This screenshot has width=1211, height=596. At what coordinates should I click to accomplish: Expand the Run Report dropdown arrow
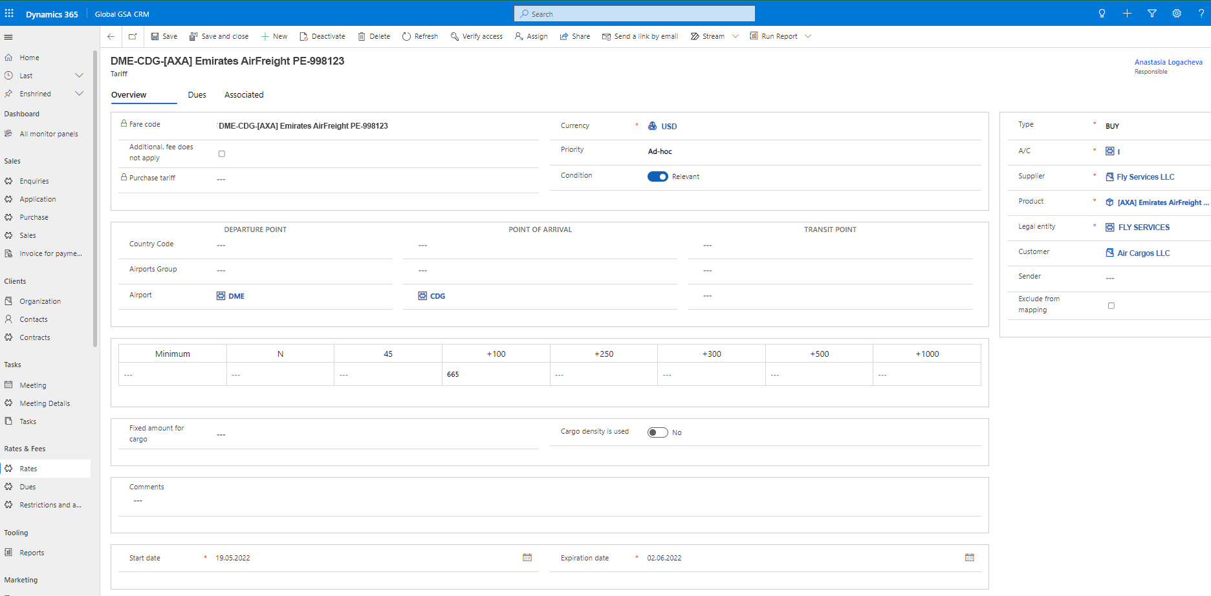808,37
